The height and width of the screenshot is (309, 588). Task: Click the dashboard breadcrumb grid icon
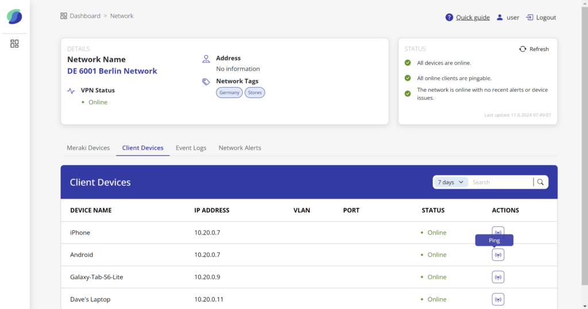coord(64,15)
